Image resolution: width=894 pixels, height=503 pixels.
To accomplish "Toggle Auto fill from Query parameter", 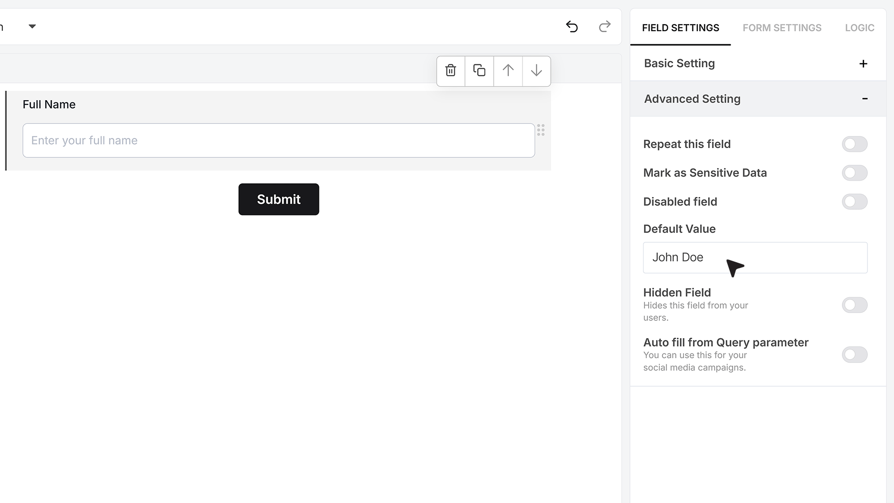I will [x=854, y=355].
